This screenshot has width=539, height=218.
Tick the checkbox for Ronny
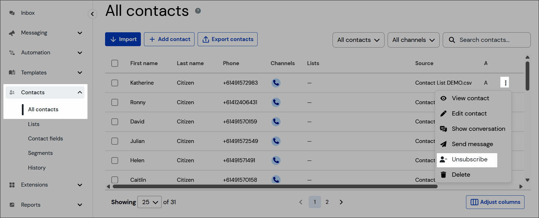coord(115,102)
